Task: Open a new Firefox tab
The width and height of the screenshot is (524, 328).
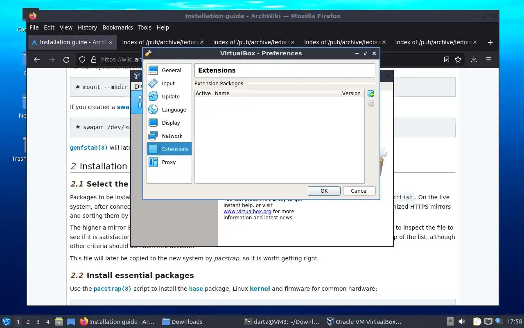Action: coord(490,42)
